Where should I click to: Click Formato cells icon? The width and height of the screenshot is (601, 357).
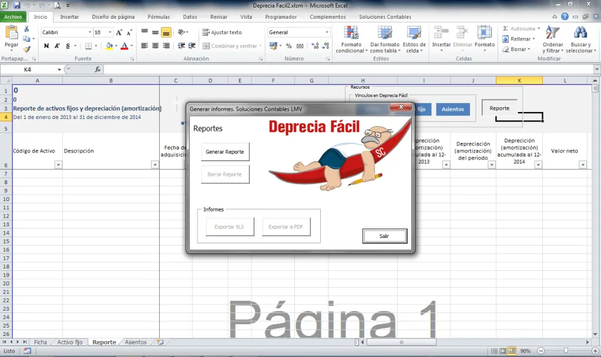(485, 33)
